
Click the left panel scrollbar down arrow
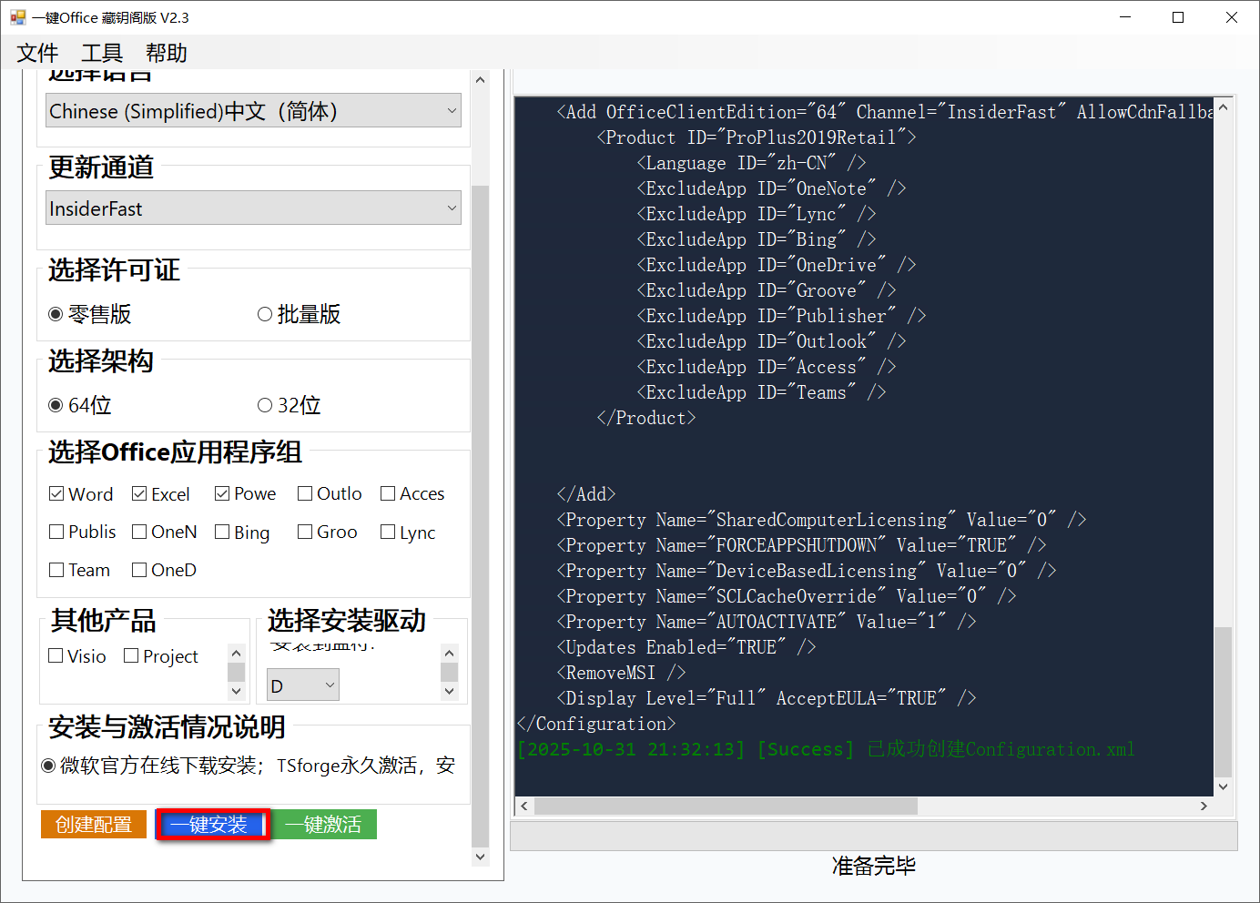[480, 856]
